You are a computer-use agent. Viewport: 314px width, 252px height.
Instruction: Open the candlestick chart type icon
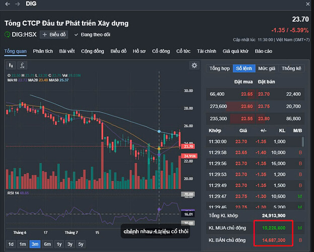point(11,66)
